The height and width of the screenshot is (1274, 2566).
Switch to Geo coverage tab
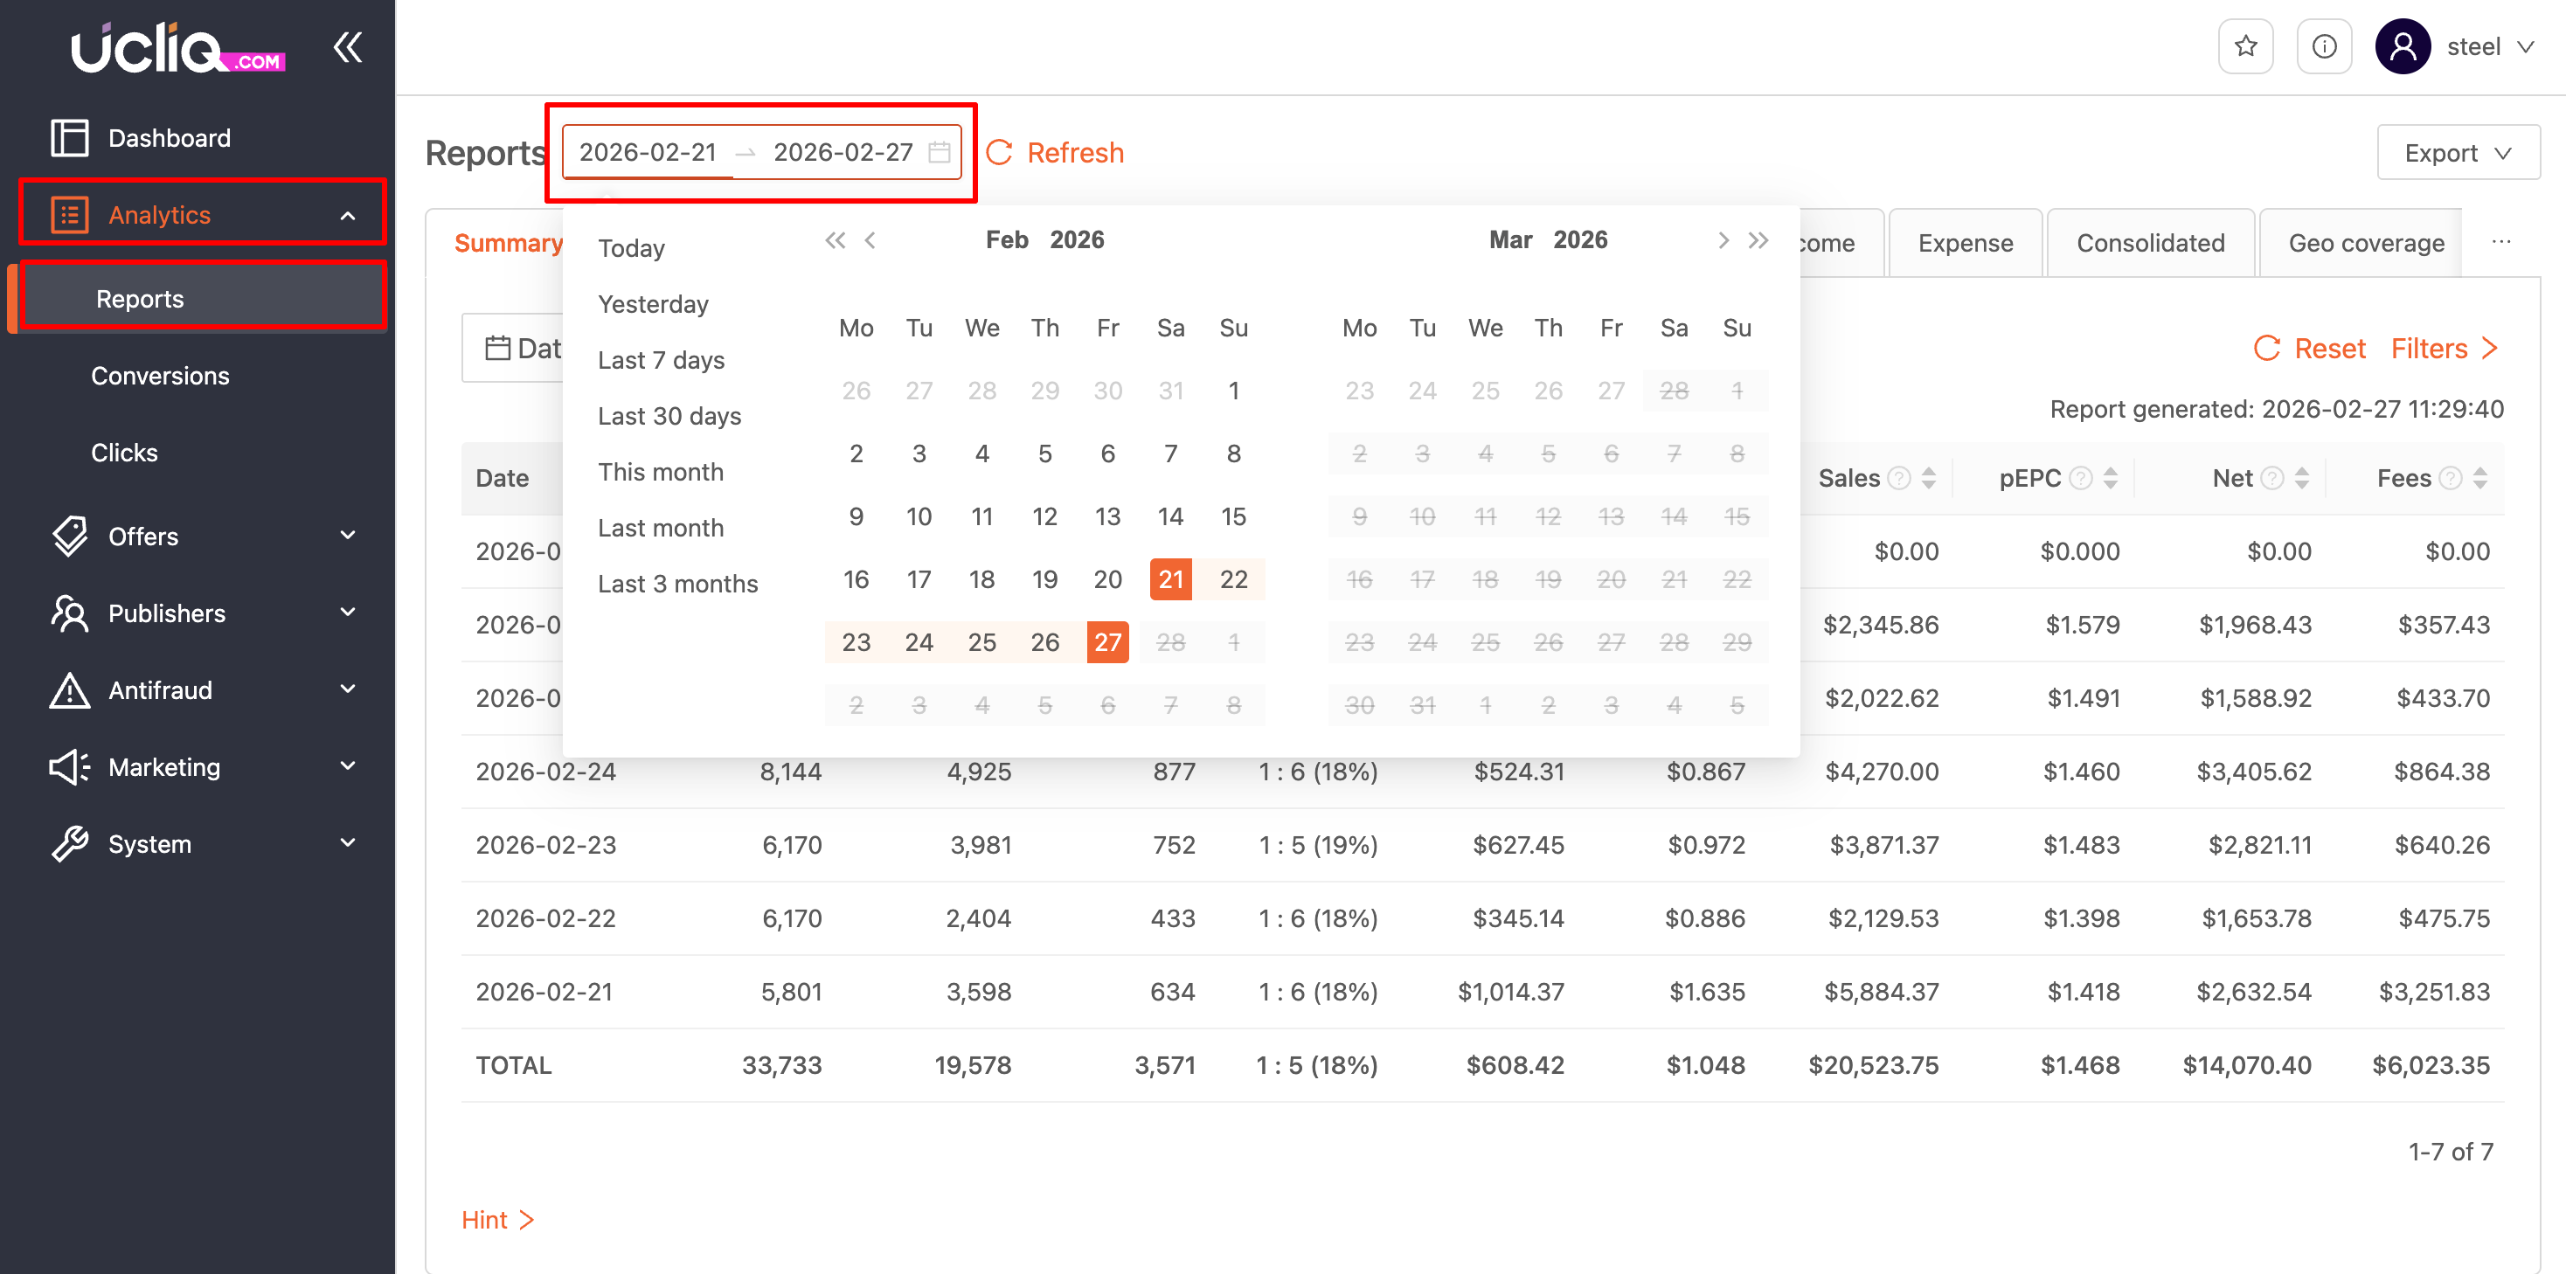(x=2366, y=243)
